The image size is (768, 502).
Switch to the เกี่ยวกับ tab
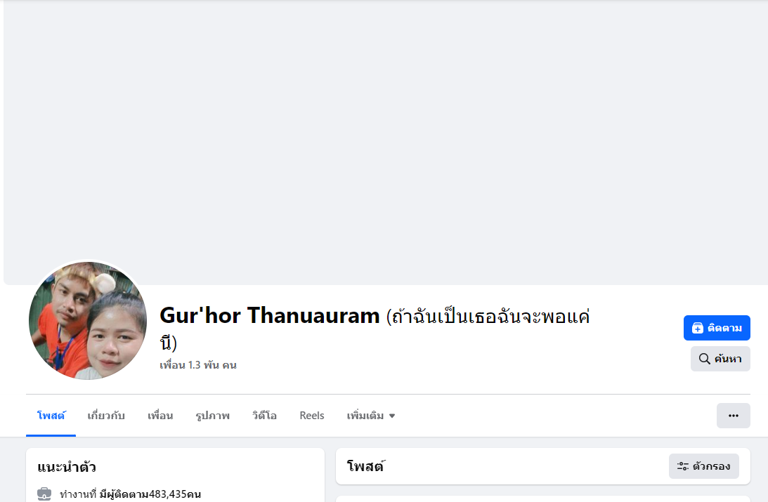[106, 416]
